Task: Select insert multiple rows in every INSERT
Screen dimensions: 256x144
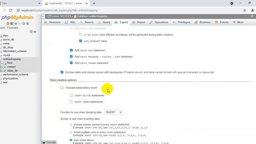Action: [x=71, y=132]
